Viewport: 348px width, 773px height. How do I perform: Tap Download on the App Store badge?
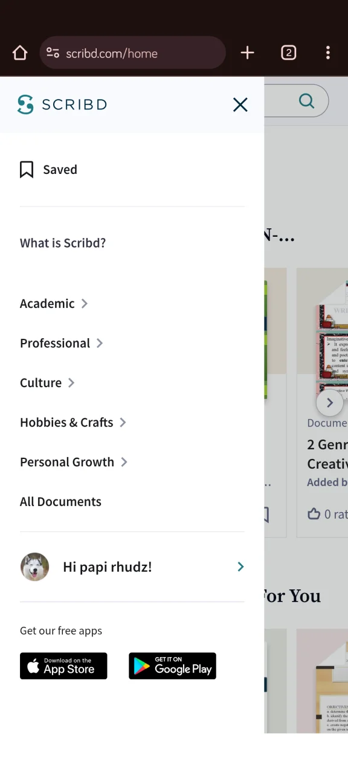tap(63, 666)
